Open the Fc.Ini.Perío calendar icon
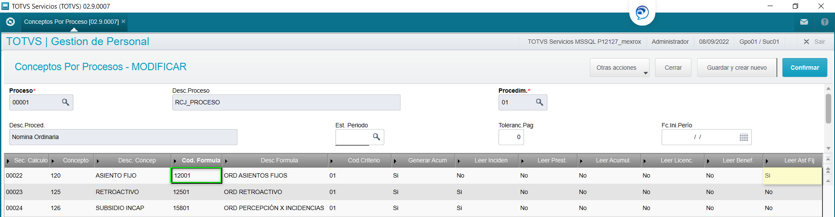Image resolution: width=835 pixels, height=217 pixels. 744,137
